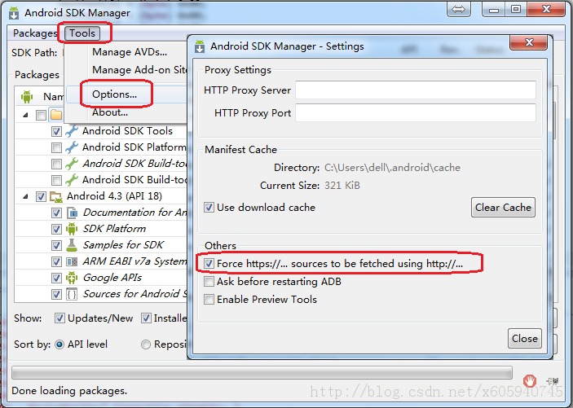Disable the Use download cache option
Image resolution: width=573 pixels, height=408 pixels.
tap(209, 208)
